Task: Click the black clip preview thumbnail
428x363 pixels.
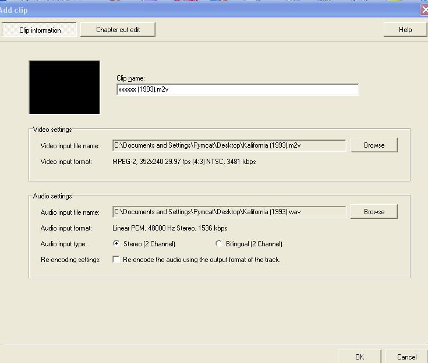Action: [65, 88]
